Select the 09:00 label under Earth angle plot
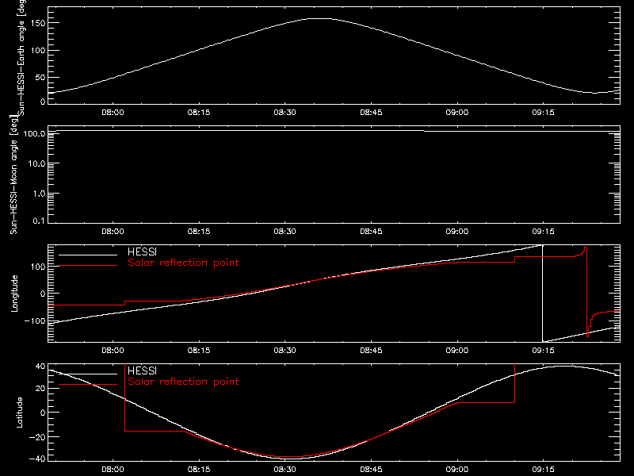This screenshot has height=476, width=634. point(457,112)
